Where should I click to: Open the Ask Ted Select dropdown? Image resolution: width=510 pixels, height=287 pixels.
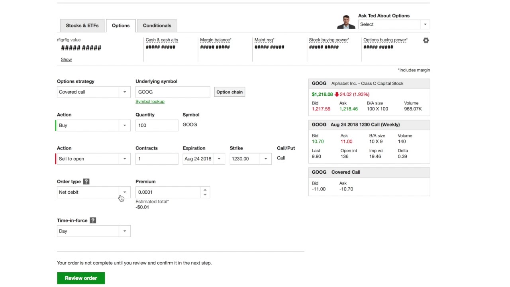pos(425,24)
